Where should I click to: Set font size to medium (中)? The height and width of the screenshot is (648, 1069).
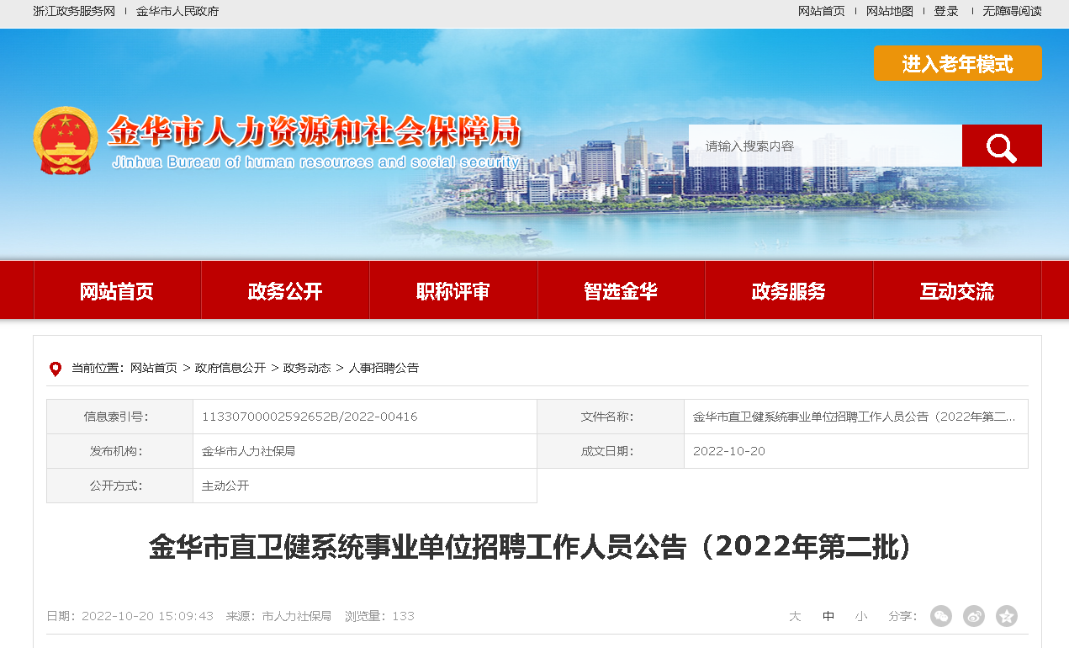[828, 616]
